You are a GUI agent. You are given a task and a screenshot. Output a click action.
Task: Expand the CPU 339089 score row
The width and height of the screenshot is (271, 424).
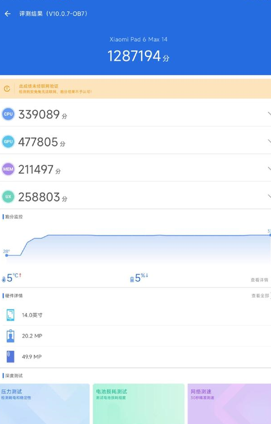coord(135,114)
